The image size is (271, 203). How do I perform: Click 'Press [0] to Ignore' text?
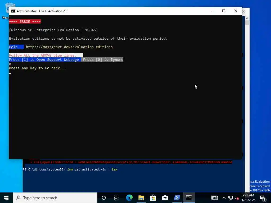[103, 60]
